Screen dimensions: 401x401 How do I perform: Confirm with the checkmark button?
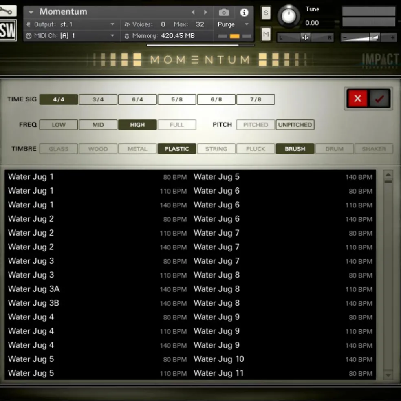coord(379,99)
